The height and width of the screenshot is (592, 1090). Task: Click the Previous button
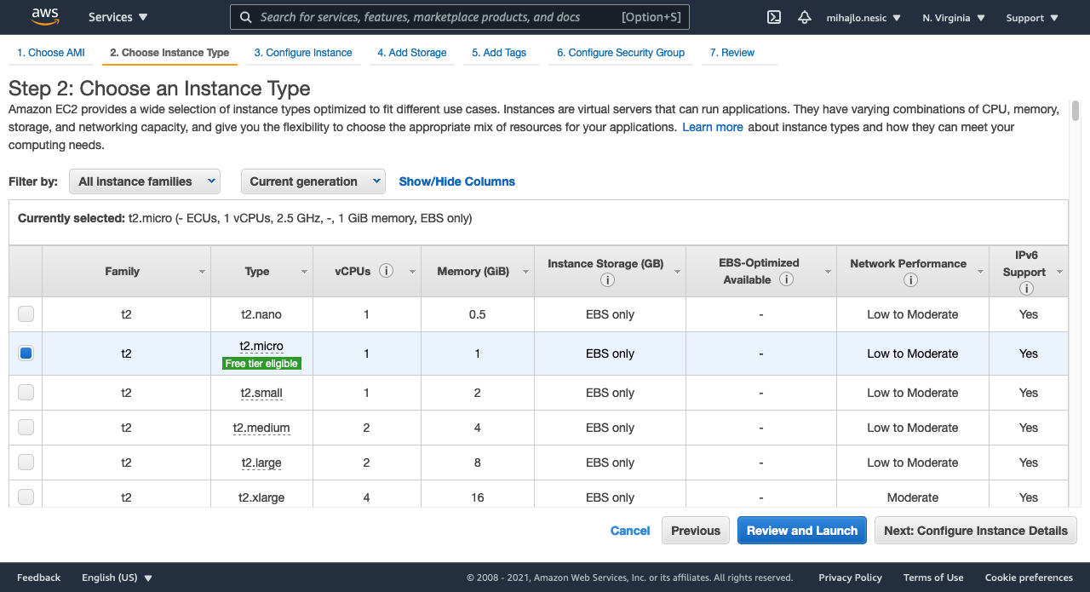pos(696,531)
